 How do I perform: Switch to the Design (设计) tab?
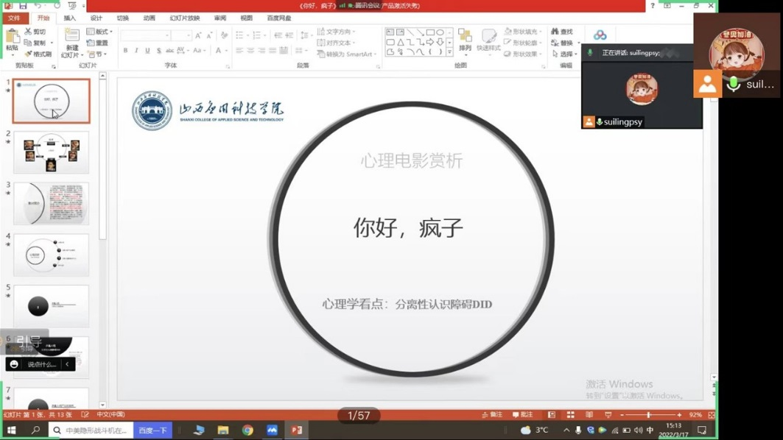tap(96, 18)
